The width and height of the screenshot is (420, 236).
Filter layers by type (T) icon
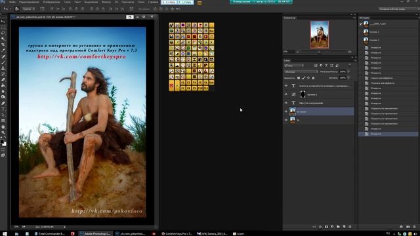[326, 66]
